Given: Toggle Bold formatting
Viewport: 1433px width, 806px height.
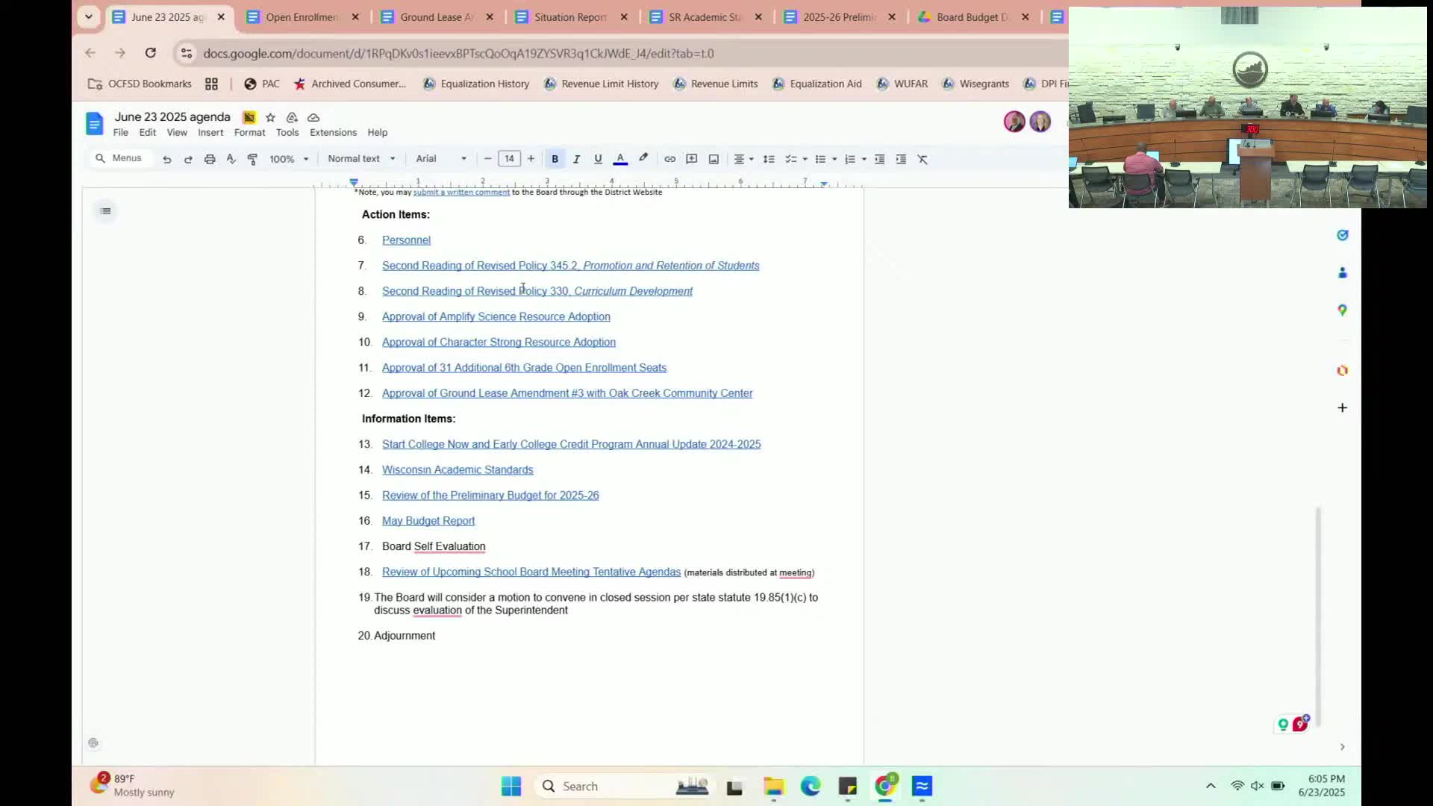Looking at the screenshot, I should [555, 159].
